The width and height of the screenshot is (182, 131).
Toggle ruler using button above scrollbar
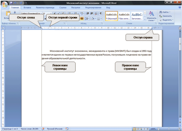[180, 28]
